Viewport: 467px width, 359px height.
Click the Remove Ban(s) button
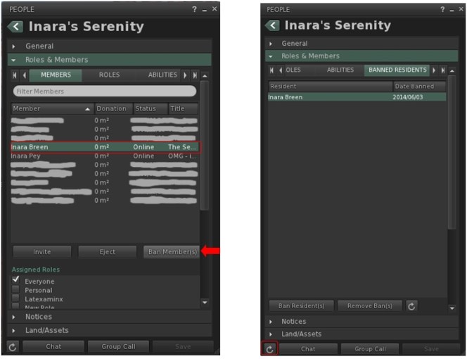(x=369, y=306)
